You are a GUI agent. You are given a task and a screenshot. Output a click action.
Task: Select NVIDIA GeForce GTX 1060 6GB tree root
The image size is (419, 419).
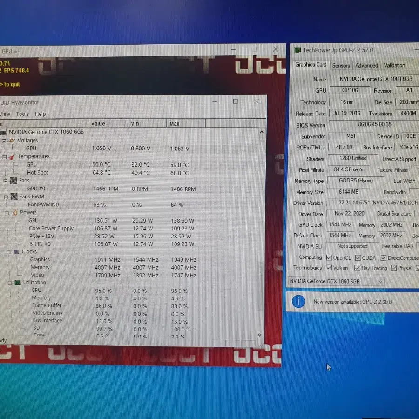(46, 132)
